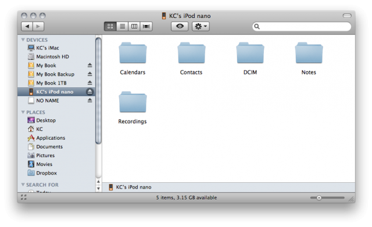Switch to list view
The image size is (372, 227).
[x=122, y=26]
